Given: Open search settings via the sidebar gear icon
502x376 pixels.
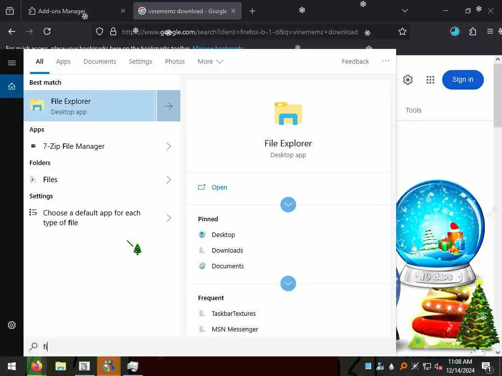Looking at the screenshot, I should click(x=12, y=325).
